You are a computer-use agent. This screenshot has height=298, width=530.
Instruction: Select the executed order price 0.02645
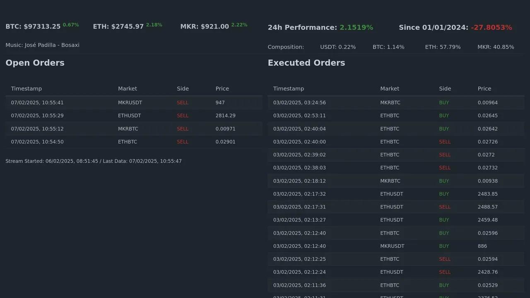coord(488,116)
